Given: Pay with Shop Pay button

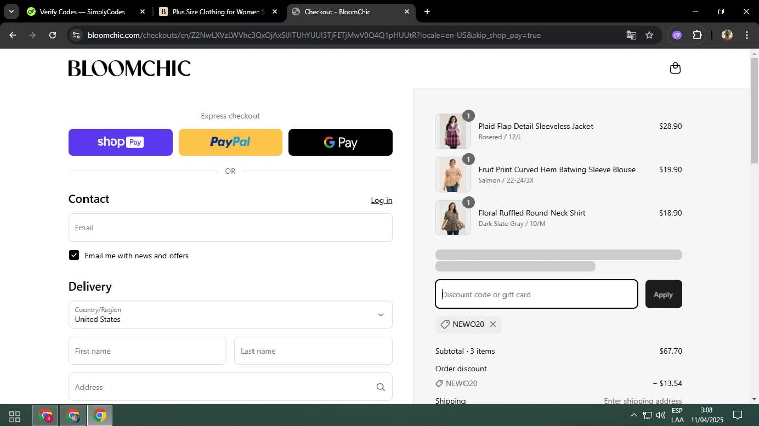Looking at the screenshot, I should 120,142.
